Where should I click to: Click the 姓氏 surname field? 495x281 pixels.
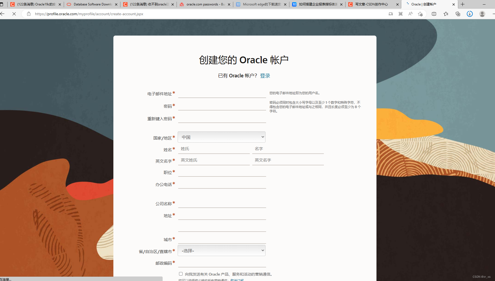(x=214, y=149)
